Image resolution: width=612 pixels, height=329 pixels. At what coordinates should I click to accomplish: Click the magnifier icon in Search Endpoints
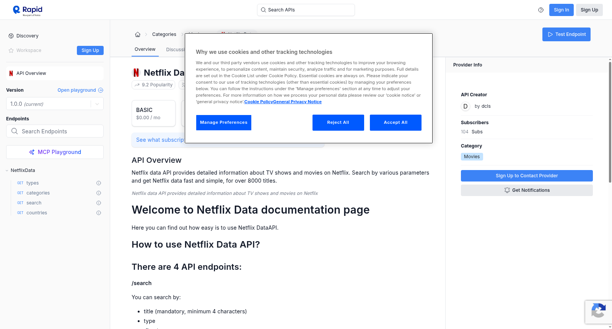point(15,131)
